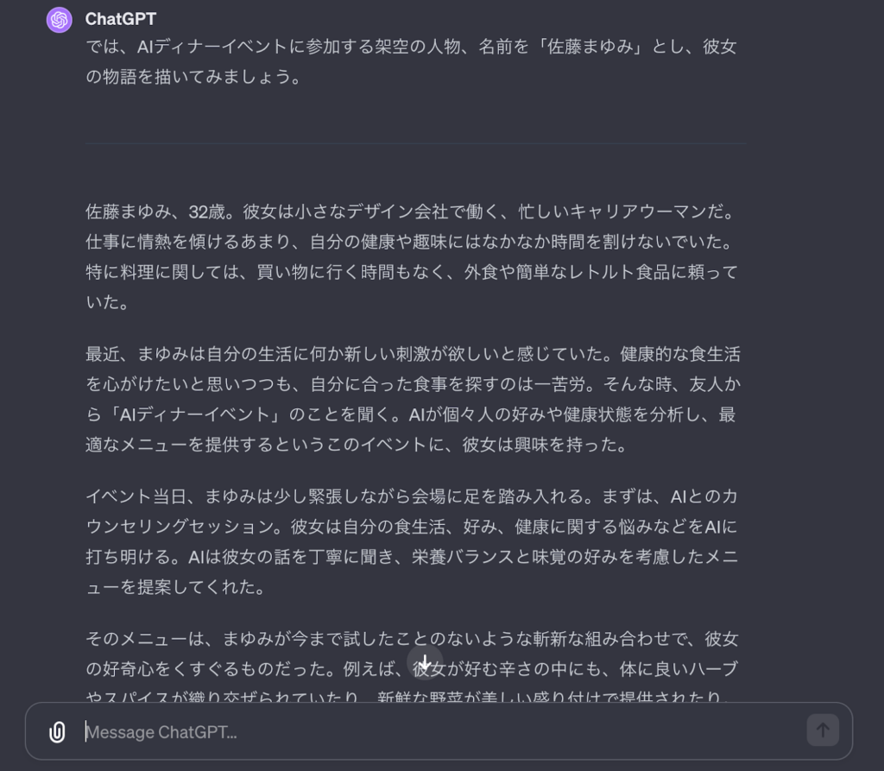
Task: Click the paragraph beginning 最近、まゆみは
Action: pos(413,400)
